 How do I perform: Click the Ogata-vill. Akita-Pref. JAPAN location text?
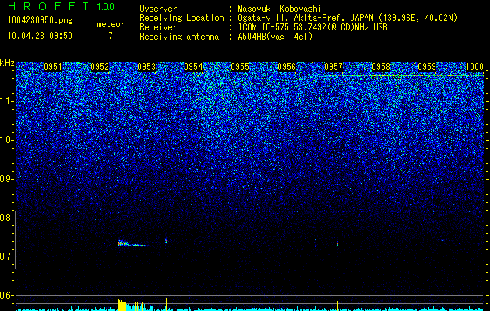pos(347,18)
